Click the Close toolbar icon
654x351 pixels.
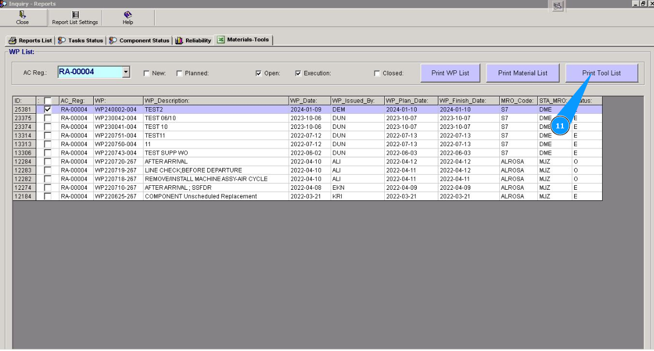pos(22,18)
